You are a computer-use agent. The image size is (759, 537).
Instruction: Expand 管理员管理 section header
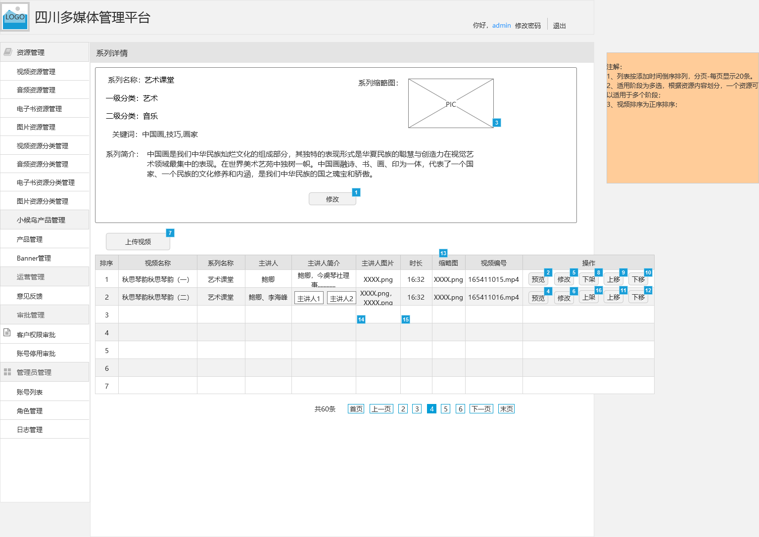click(45, 372)
